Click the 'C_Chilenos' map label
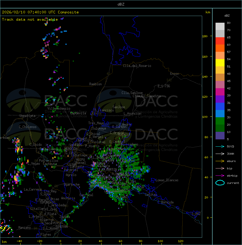 coord(28,127)
